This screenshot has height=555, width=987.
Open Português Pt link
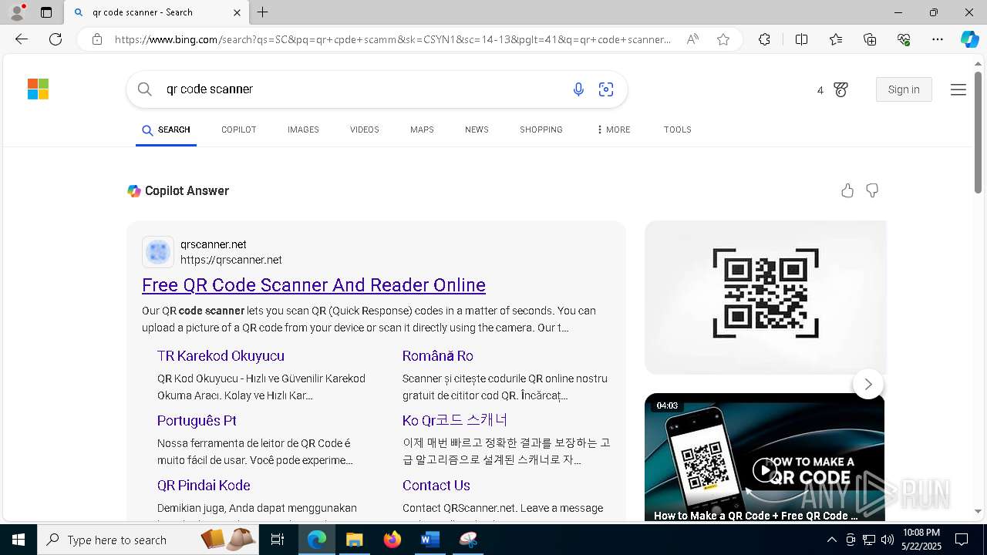pyautogui.click(x=197, y=421)
